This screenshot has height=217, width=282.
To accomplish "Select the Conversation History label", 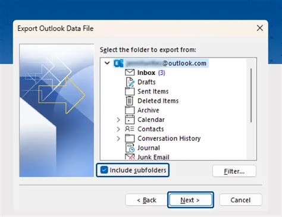I will point(169,139).
